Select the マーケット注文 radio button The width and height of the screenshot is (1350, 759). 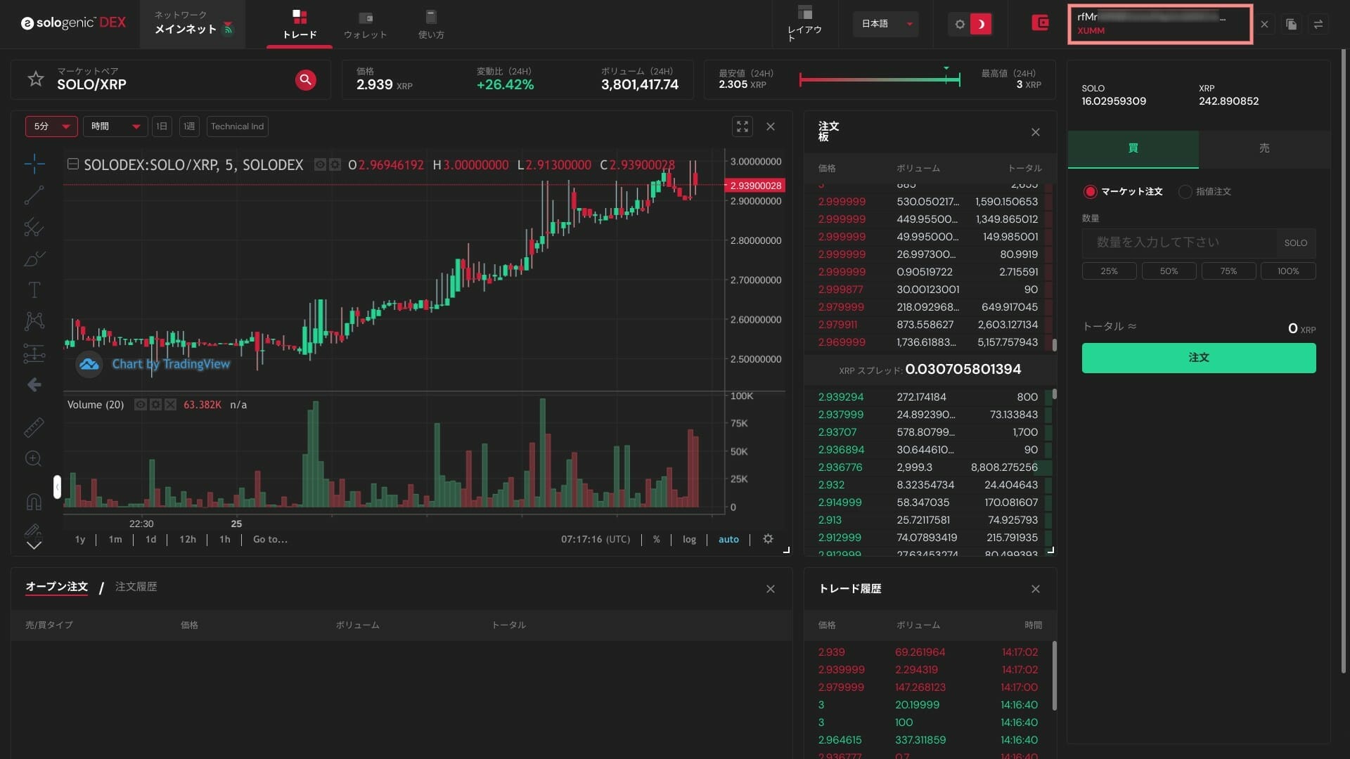tap(1091, 191)
